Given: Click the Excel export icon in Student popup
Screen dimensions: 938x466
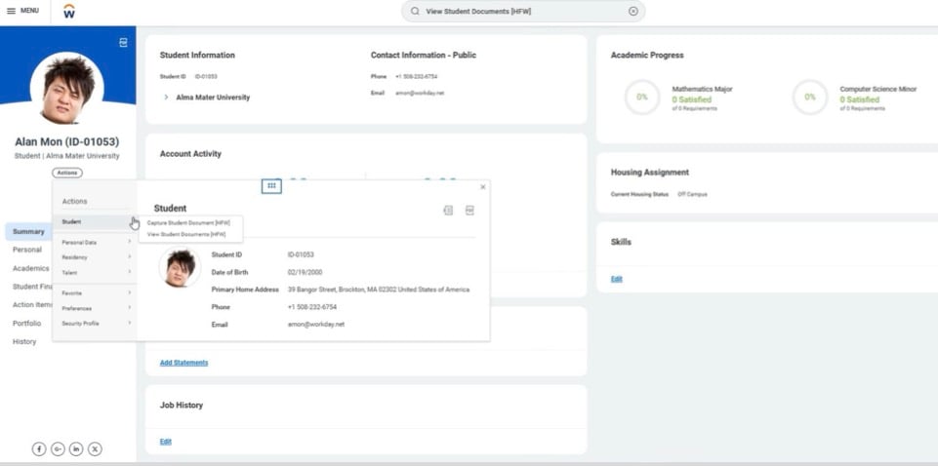Looking at the screenshot, I should tap(448, 211).
